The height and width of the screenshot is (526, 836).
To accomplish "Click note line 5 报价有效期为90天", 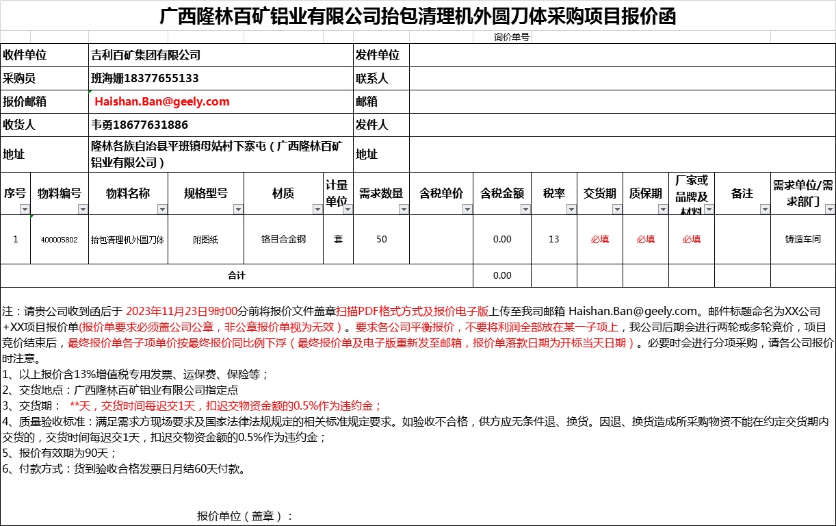I will [x=60, y=453].
